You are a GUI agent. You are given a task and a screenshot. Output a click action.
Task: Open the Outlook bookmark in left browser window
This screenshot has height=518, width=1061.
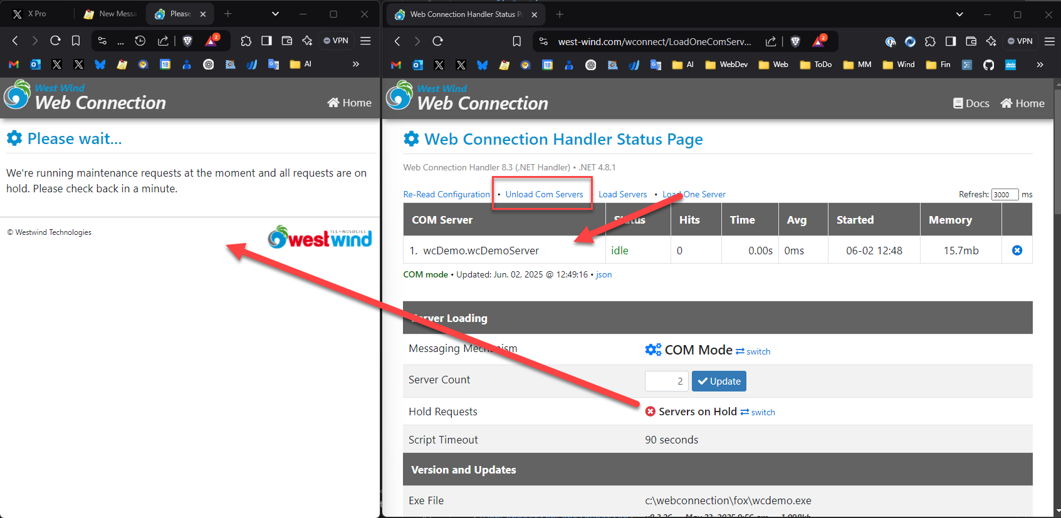click(36, 64)
